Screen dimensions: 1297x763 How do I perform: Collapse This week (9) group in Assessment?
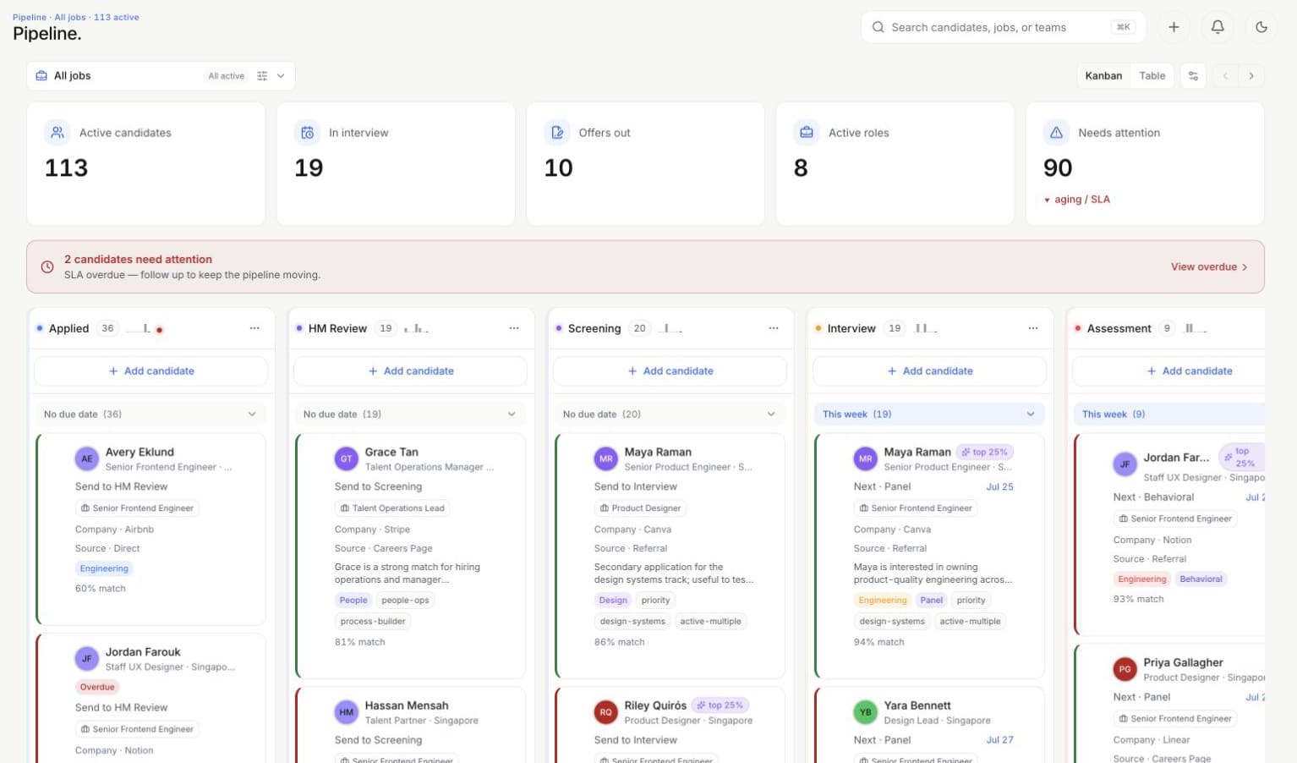1170,414
